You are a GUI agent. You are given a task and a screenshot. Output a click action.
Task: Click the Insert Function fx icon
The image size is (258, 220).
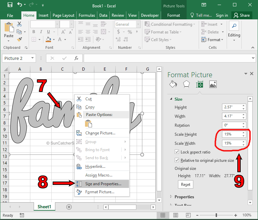coord(76,58)
